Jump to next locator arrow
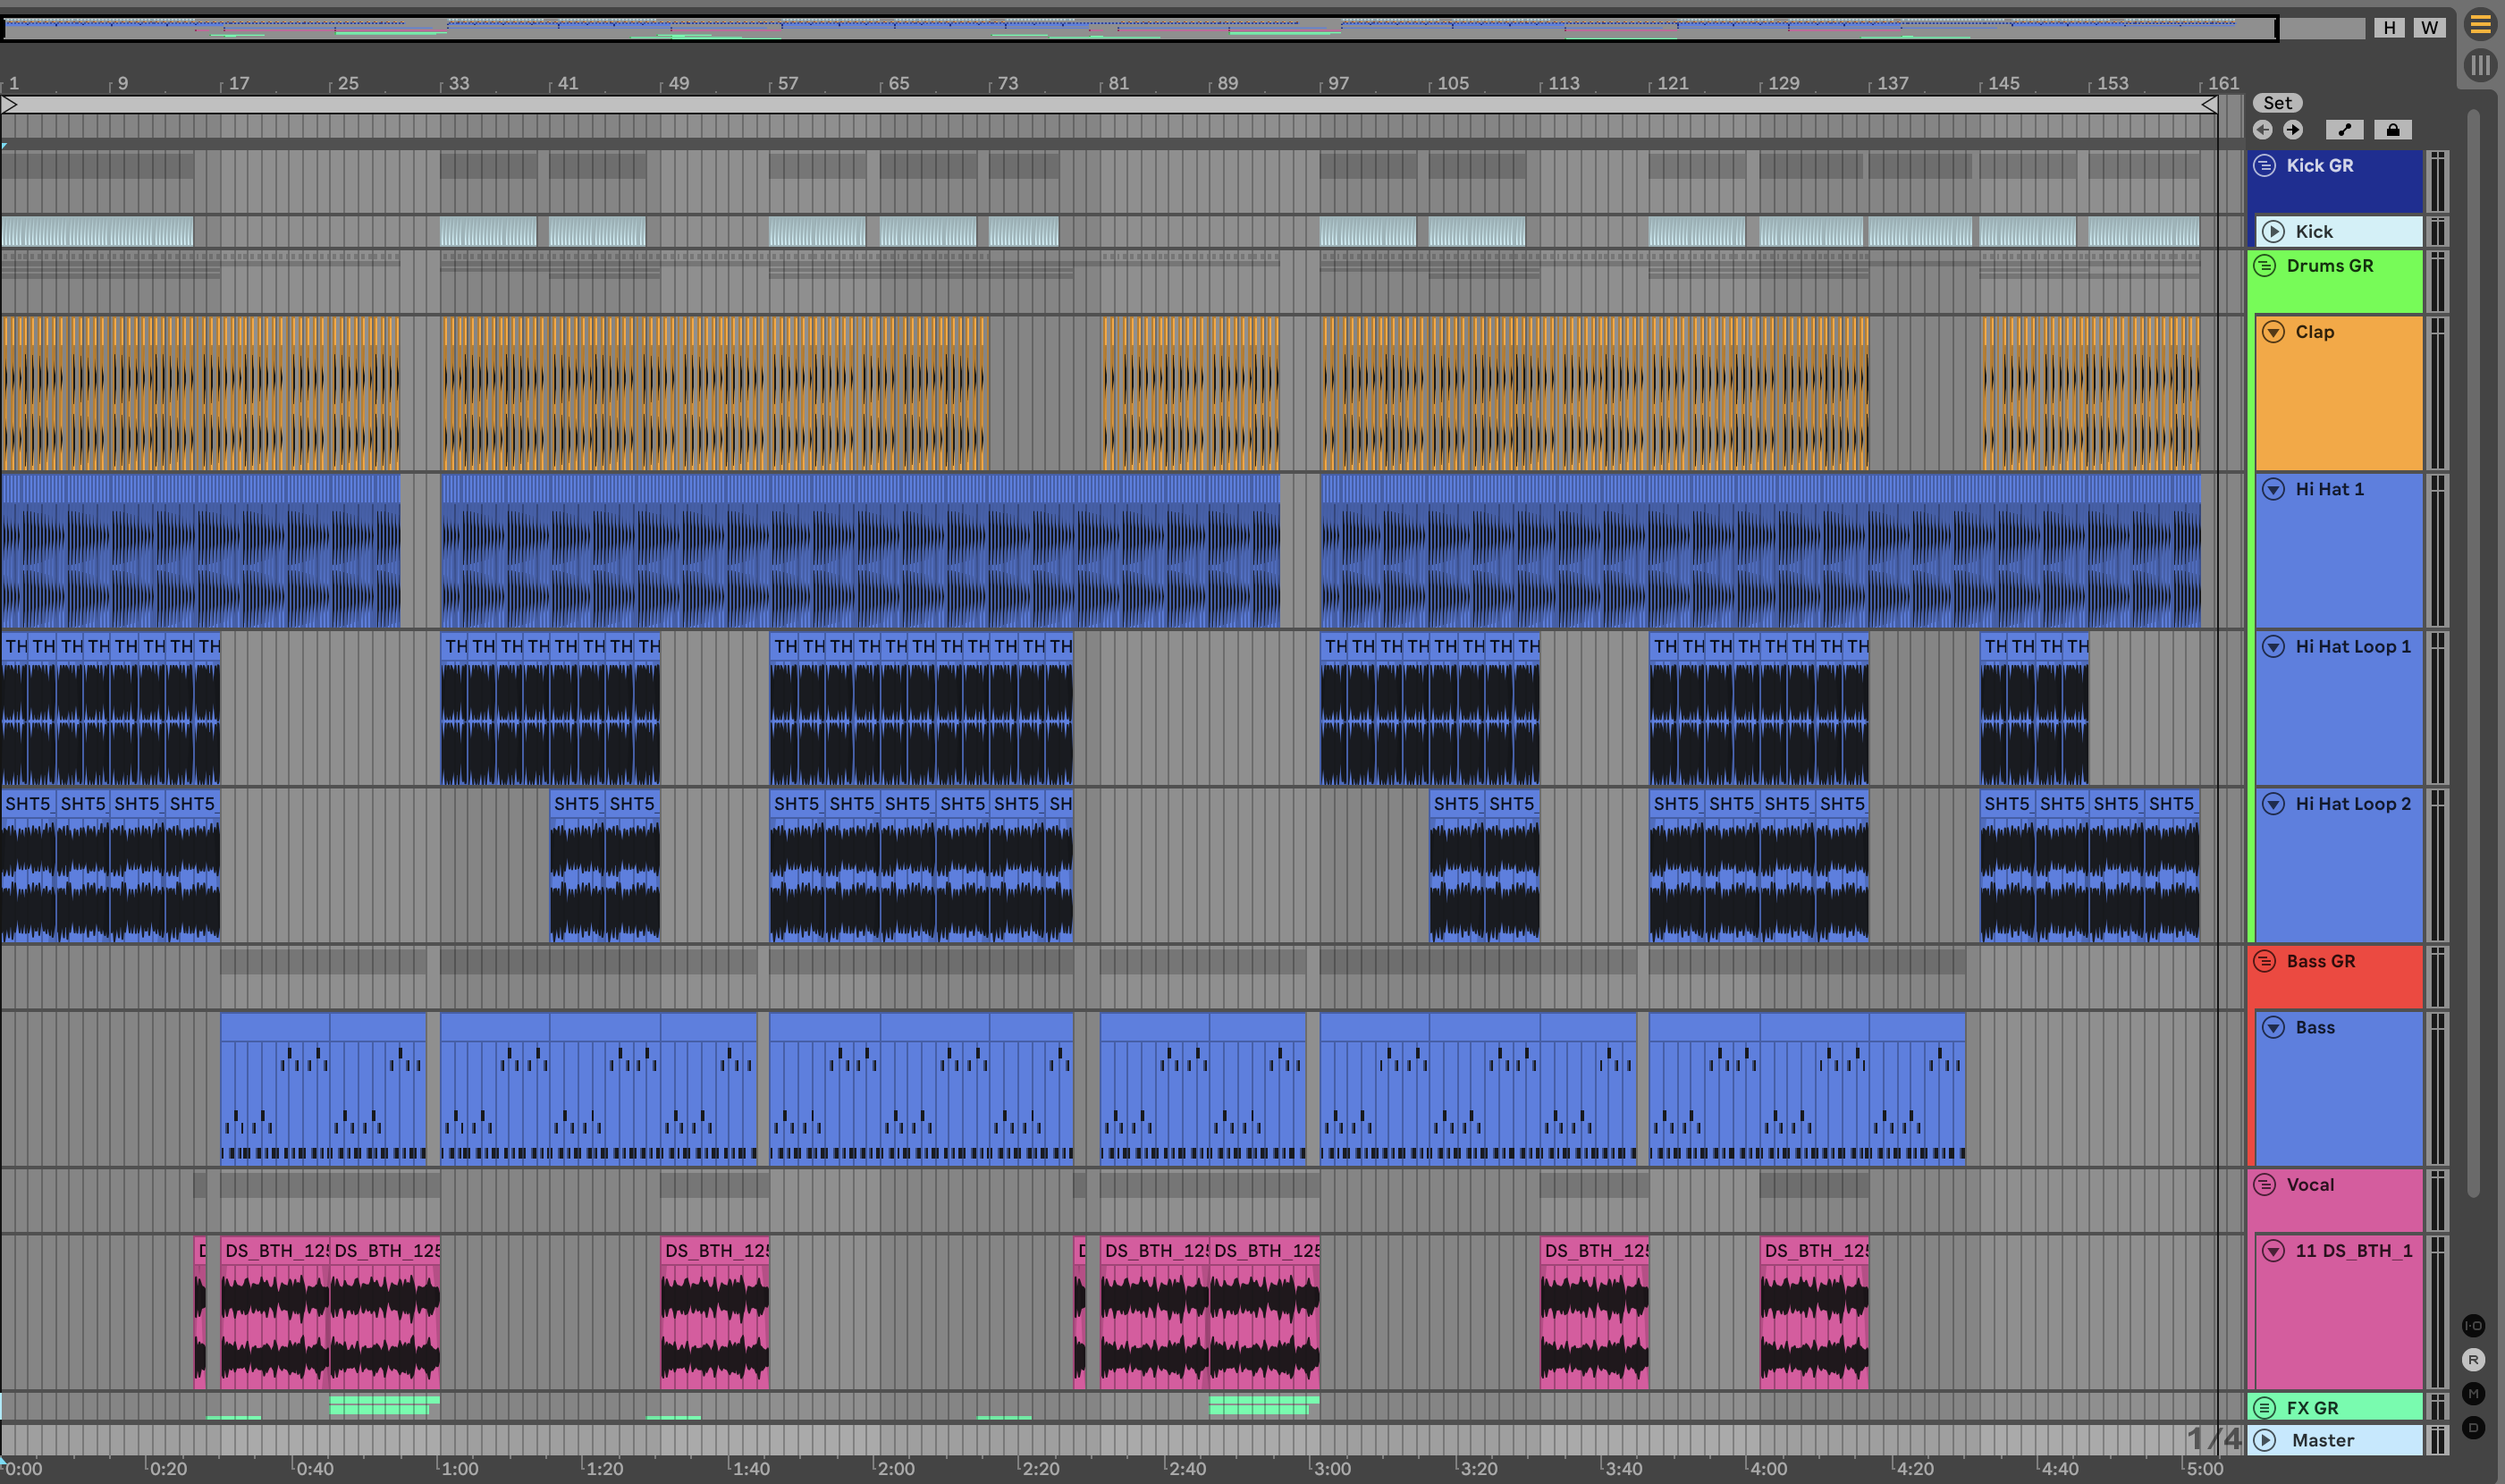The image size is (2505, 1484). [2293, 130]
